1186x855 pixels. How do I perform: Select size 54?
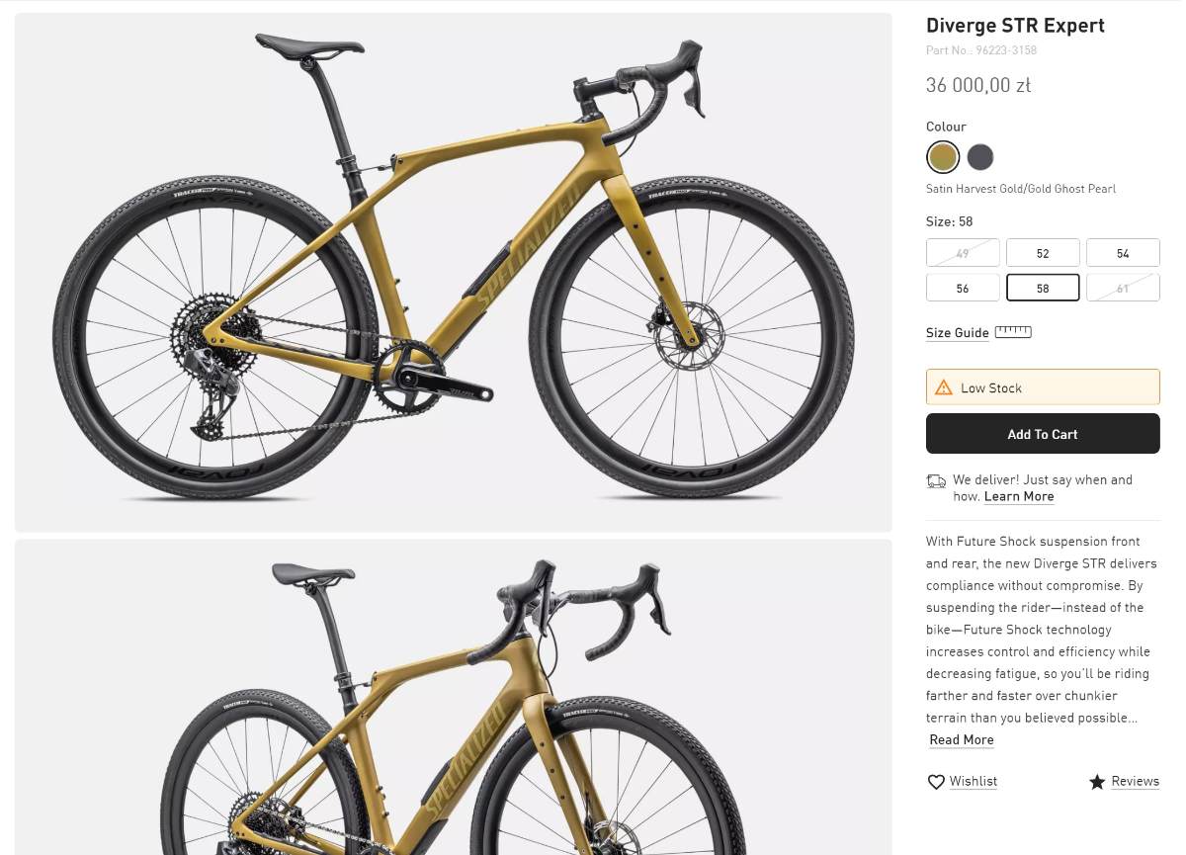pos(1123,253)
